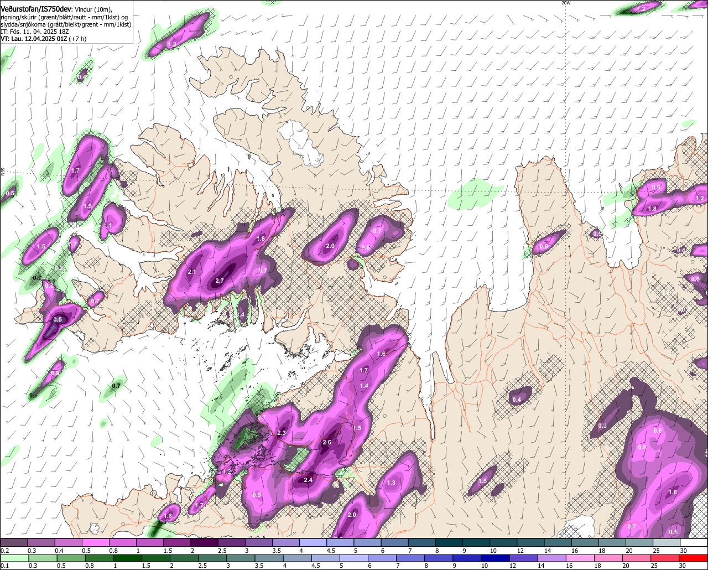This screenshot has height=570, width=708.
Task: Select the darkest green 1 rain scale swatch
Action: (127, 558)
